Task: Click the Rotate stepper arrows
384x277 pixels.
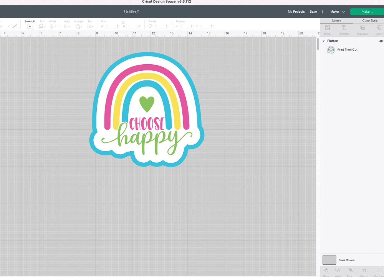Action: pyautogui.click(x=167, y=26)
